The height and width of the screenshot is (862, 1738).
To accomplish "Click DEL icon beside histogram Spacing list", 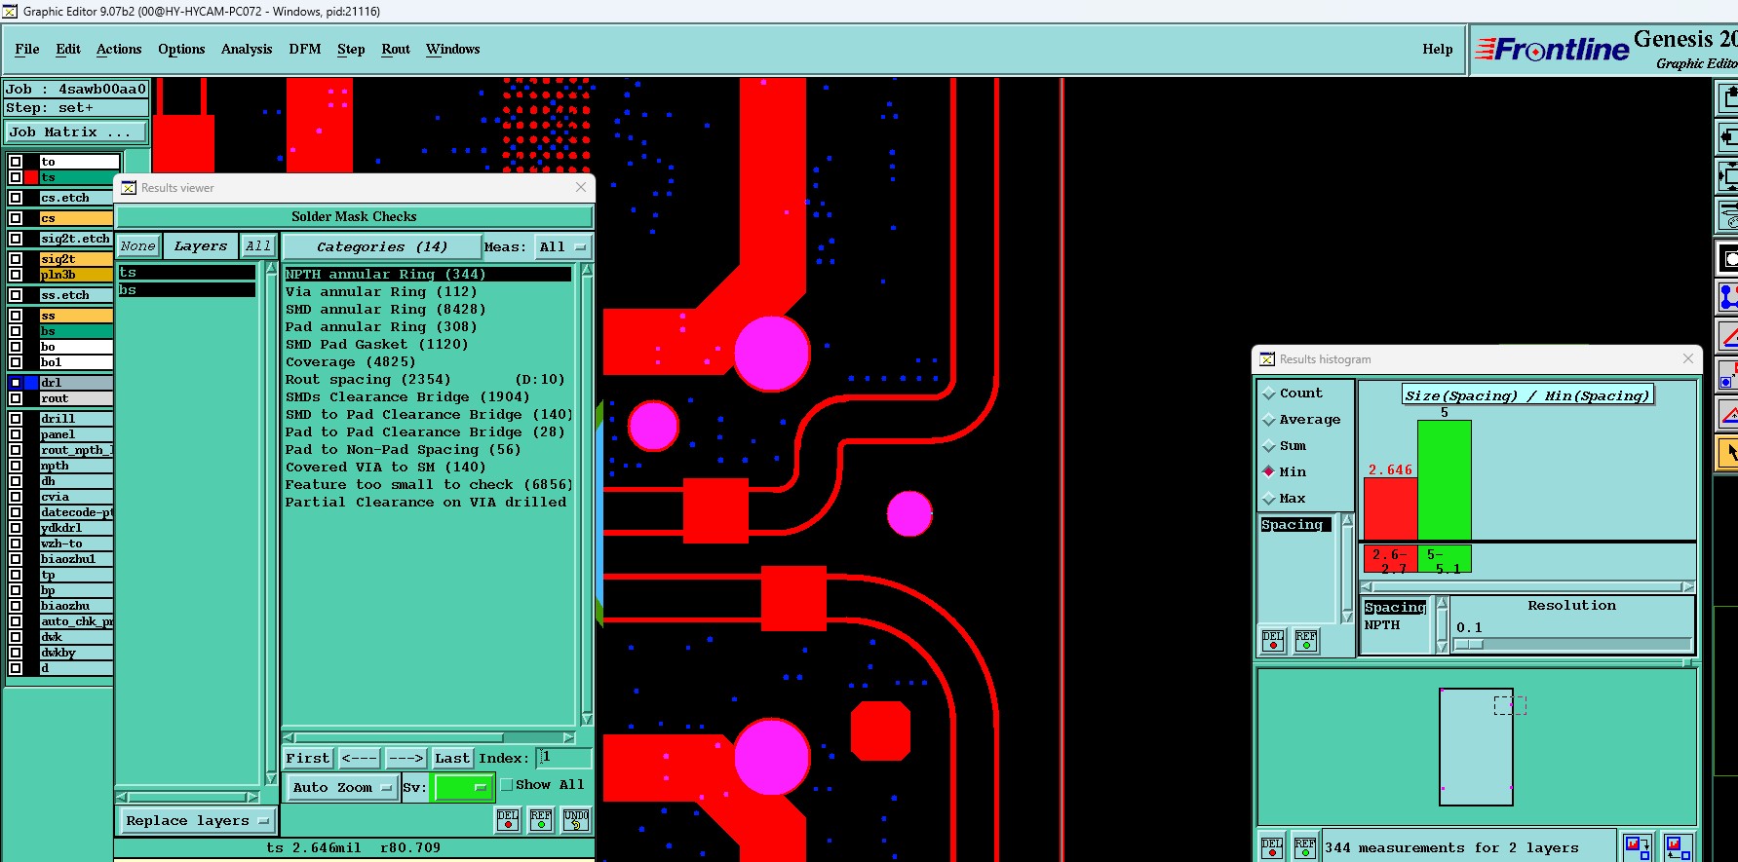I will click(x=1273, y=641).
